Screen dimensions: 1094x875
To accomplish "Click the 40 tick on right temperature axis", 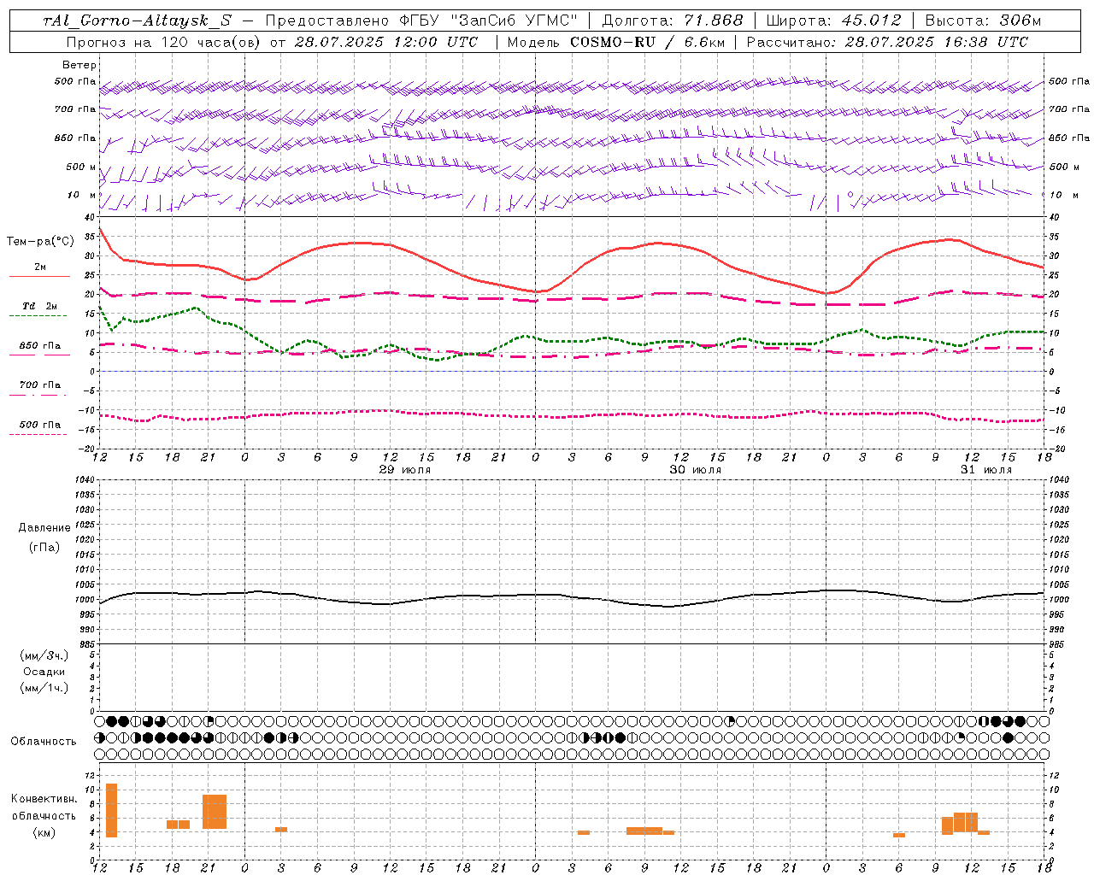I will pyautogui.click(x=1055, y=217).
